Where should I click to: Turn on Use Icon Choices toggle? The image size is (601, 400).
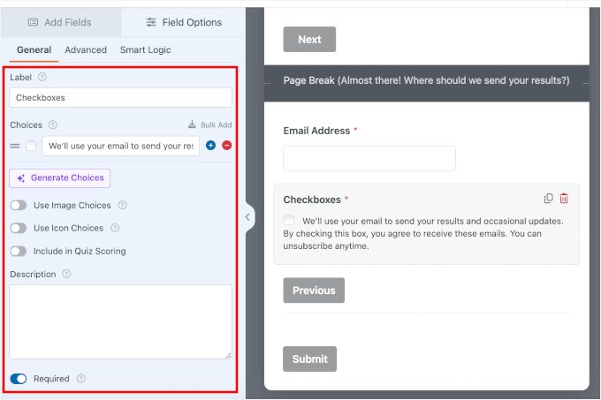click(x=18, y=228)
